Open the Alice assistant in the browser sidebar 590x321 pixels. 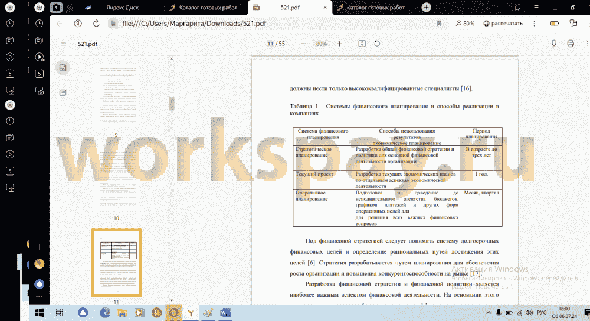click(x=39, y=284)
